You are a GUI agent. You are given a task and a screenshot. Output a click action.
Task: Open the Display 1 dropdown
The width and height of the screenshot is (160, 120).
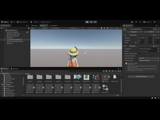46,28
